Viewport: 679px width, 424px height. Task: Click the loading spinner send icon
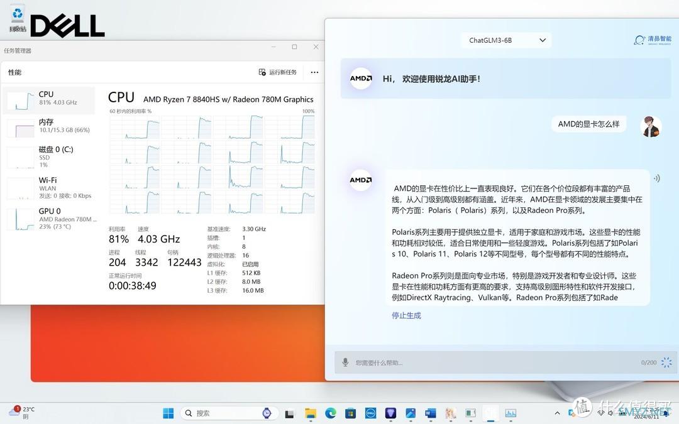[666, 362]
